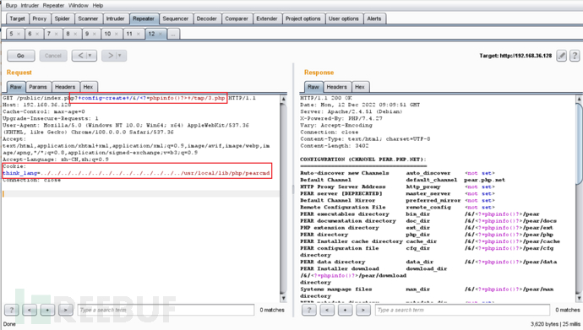Click the request search previous match arrow
The width and height of the screenshot is (583, 330).
(x=30, y=310)
